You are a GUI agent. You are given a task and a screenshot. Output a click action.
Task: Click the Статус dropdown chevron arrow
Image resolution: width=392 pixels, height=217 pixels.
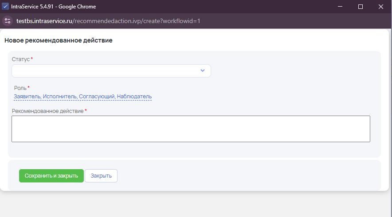click(203, 71)
